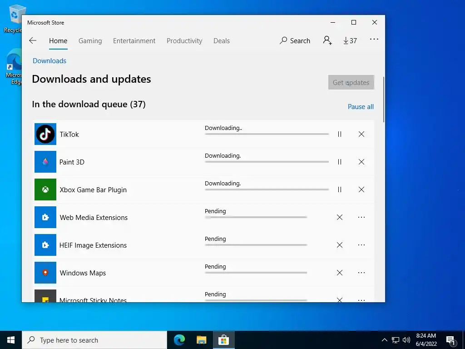This screenshot has height=349, width=465.
Task: Open the See more ellipsis menu in header
Action: pos(374,39)
